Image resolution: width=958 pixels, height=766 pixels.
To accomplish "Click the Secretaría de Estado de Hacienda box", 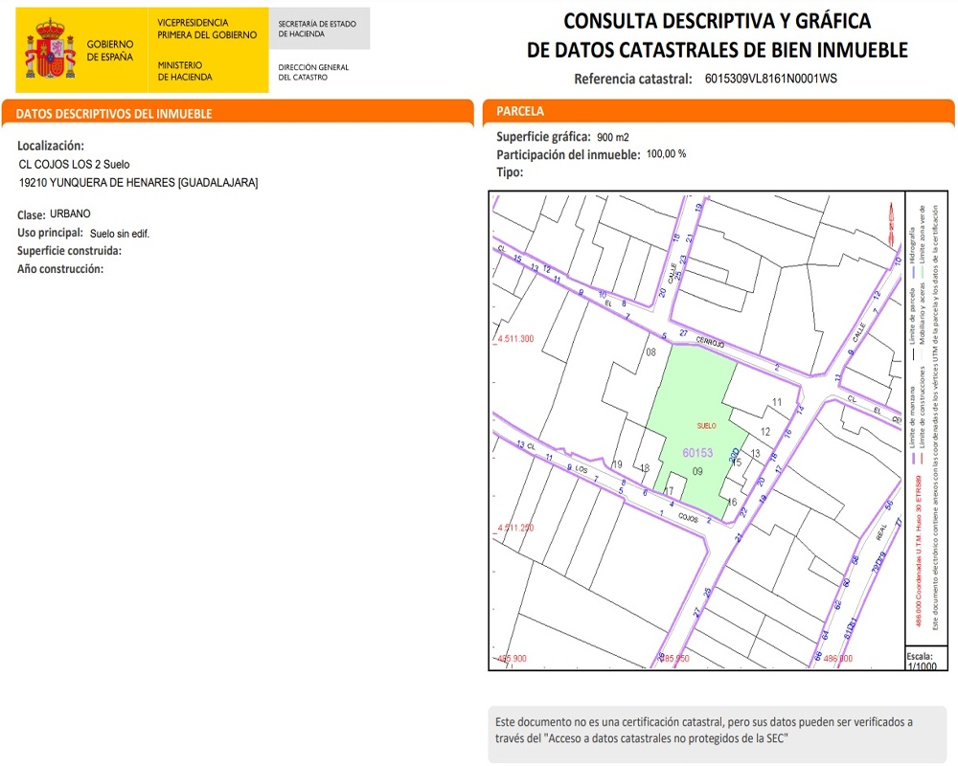I will click(x=318, y=28).
